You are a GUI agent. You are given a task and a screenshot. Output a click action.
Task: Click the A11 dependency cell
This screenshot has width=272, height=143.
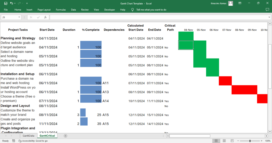click(106, 83)
